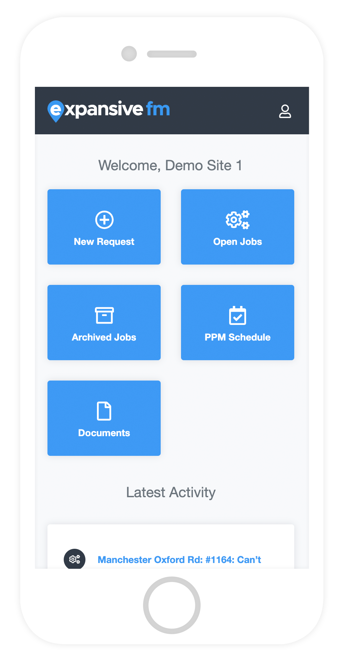Click the phone's front camera dot
339x659 pixels.
129,54
